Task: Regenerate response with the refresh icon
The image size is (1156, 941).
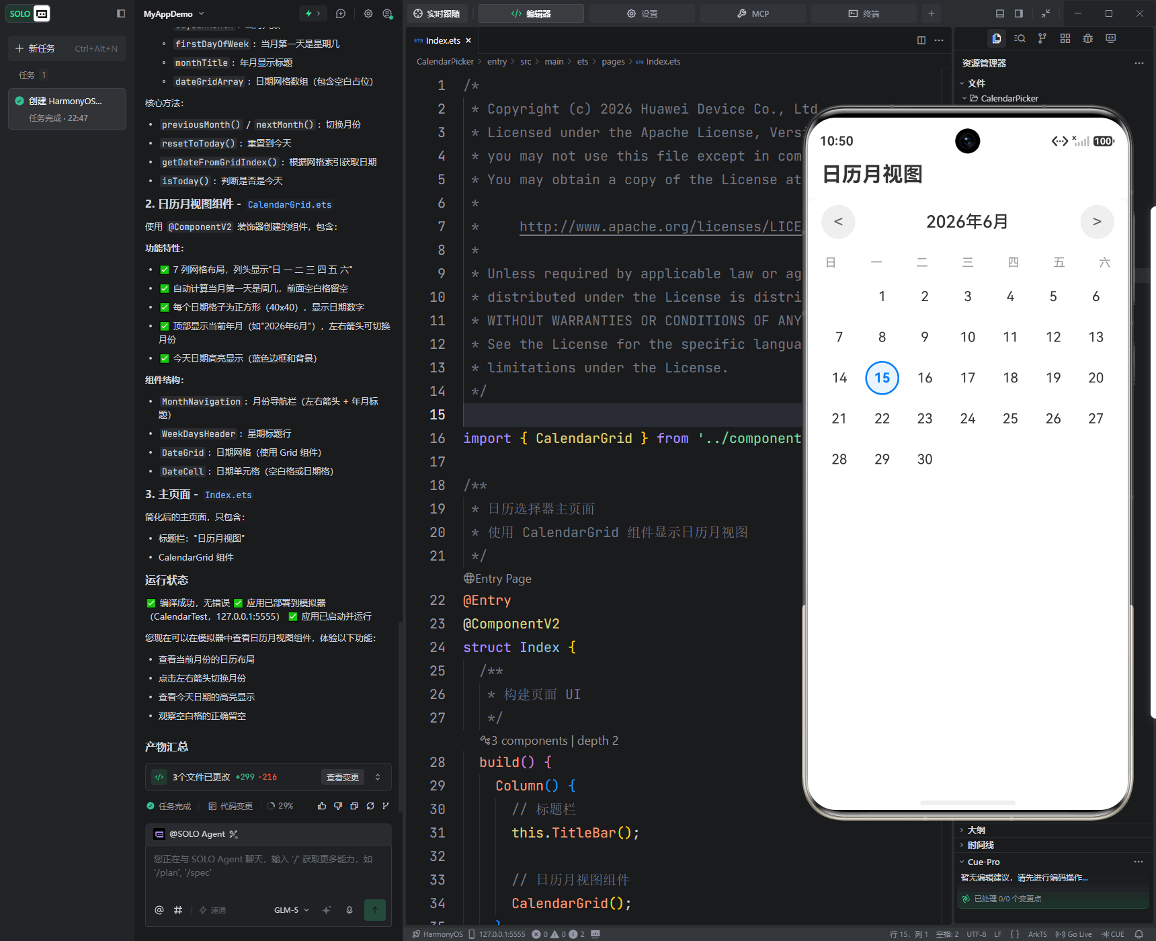Action: point(370,806)
